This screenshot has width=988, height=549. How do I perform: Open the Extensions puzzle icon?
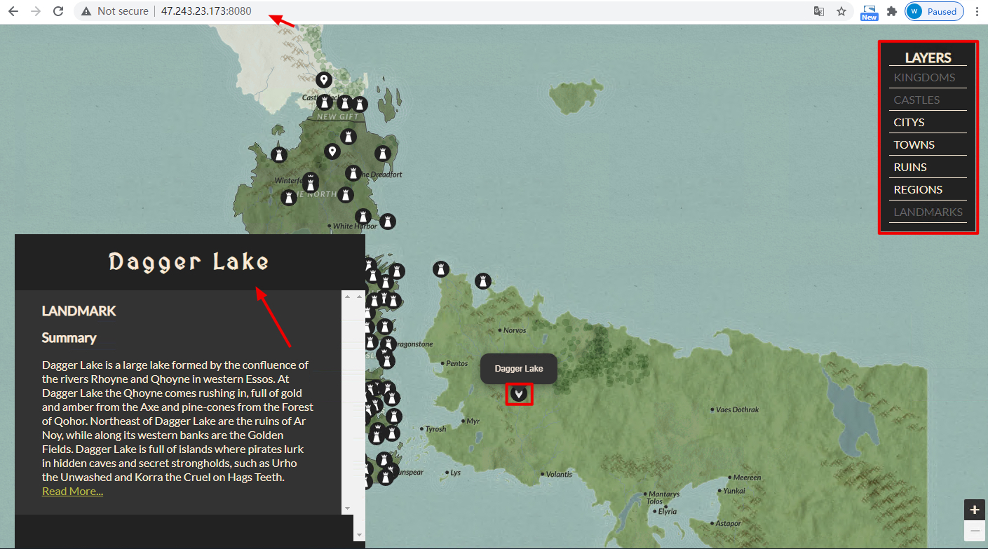coord(892,11)
